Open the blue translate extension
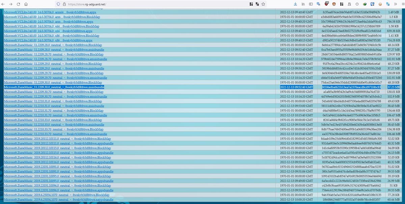 coord(319,4)
